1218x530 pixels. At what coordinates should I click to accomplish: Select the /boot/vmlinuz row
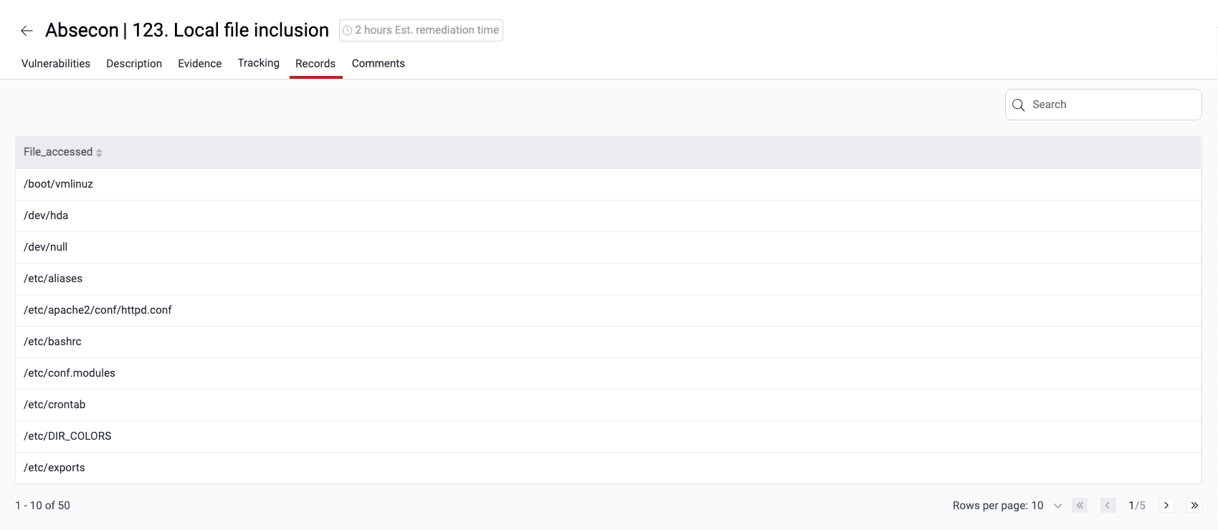click(608, 184)
